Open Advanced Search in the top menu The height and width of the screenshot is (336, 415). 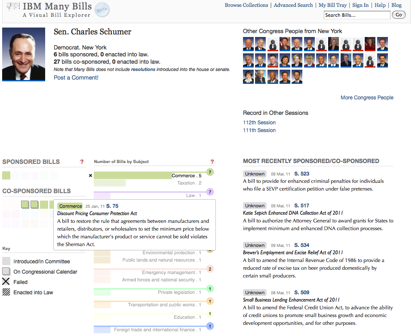(293, 5)
